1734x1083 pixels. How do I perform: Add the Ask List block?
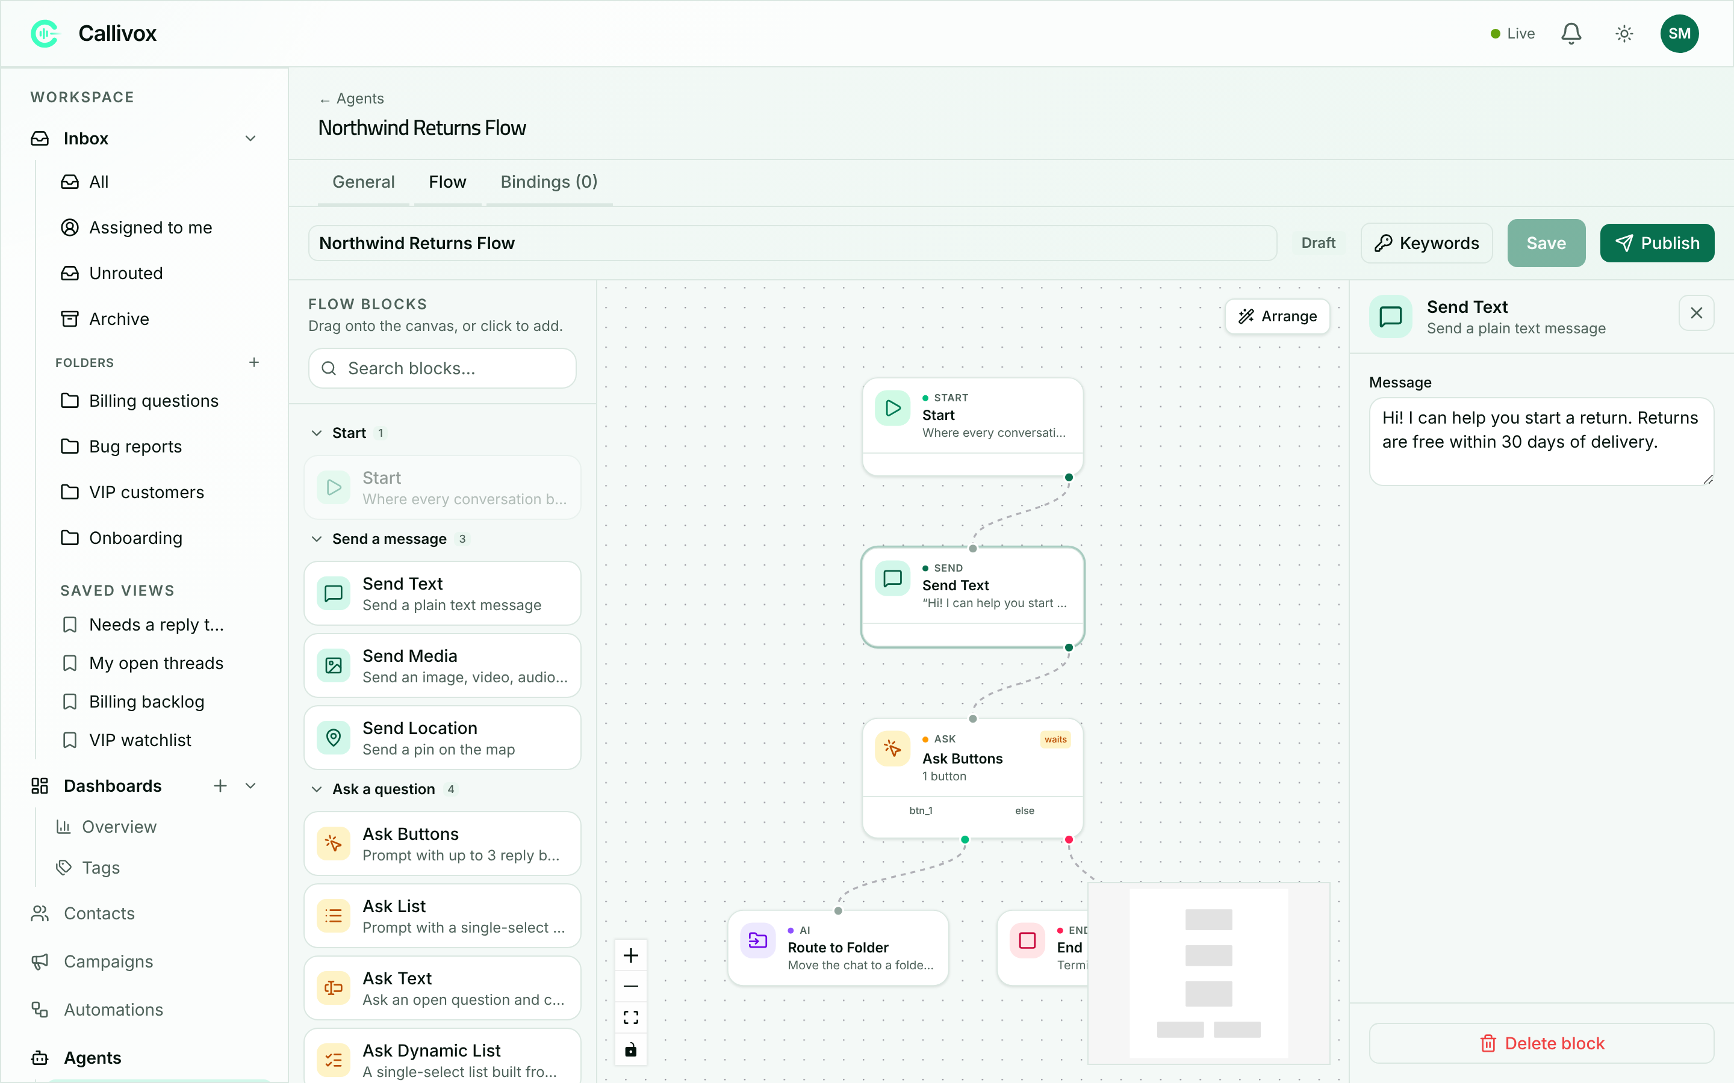[x=442, y=917]
